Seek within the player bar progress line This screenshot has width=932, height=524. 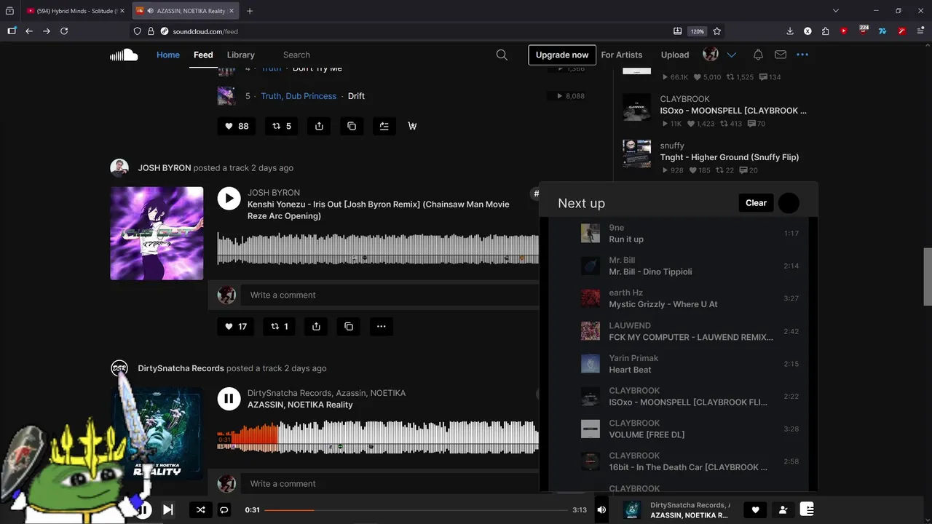[x=416, y=510]
